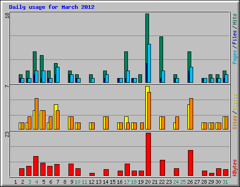Click the orange Sites bar for day 26
Viewport: 240px width, 187px height.
tap(191, 114)
